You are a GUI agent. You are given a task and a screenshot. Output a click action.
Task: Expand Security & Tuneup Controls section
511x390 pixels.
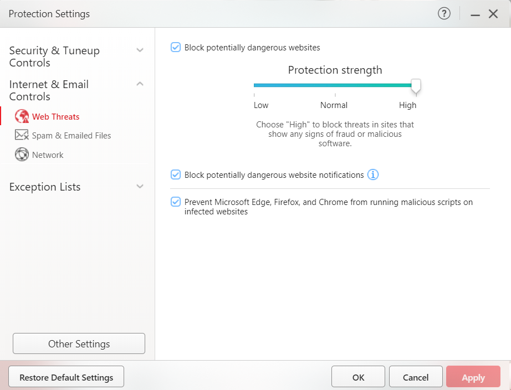click(140, 50)
